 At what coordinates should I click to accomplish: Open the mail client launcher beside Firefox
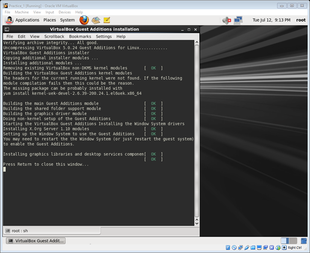(96, 20)
